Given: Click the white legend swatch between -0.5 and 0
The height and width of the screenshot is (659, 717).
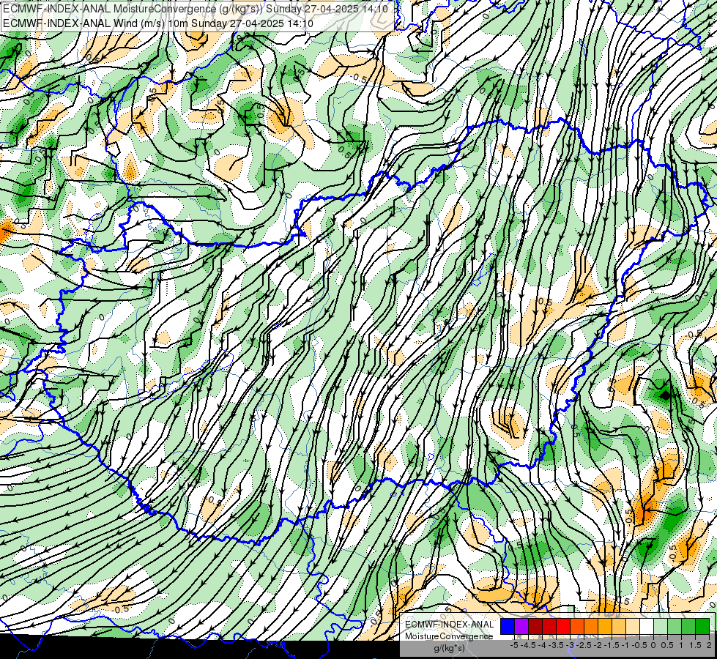Looking at the screenshot, I should tap(647, 626).
